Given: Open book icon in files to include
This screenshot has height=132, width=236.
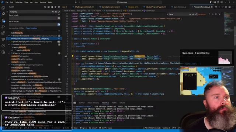Looking at the screenshot, I should coord(59,18).
